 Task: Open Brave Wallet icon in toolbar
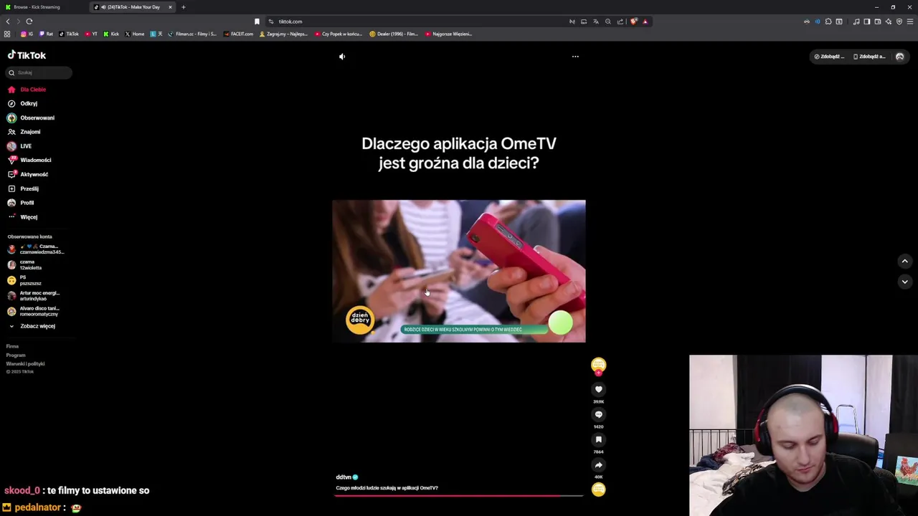coord(877,21)
